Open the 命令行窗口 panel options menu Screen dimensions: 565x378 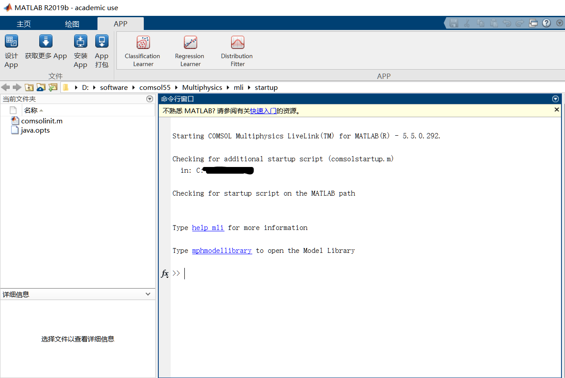[x=555, y=99]
